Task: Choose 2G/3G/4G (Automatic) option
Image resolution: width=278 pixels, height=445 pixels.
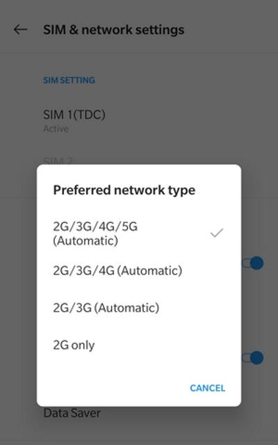Action: click(139, 270)
